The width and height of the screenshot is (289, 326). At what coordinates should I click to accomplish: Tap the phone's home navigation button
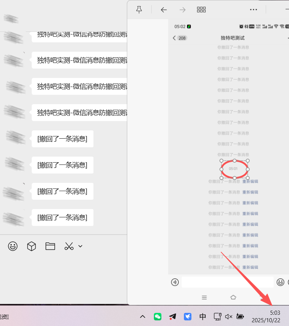click(233, 297)
